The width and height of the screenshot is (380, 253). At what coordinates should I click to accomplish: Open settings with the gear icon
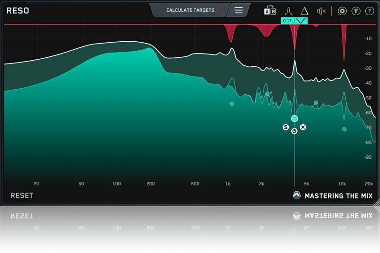click(342, 11)
